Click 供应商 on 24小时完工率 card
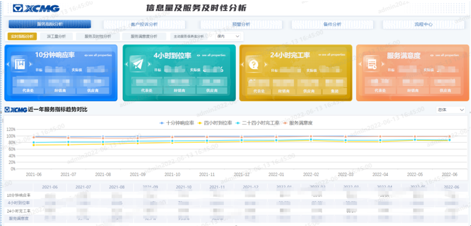471x226 pixels. (309, 92)
